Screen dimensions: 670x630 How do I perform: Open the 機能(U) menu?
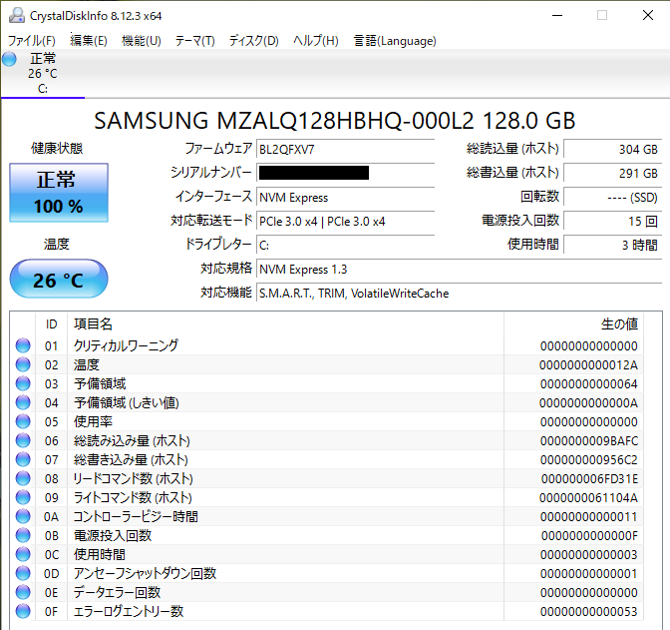point(141,41)
